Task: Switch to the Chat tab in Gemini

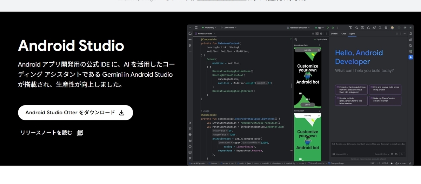Action: point(344,34)
